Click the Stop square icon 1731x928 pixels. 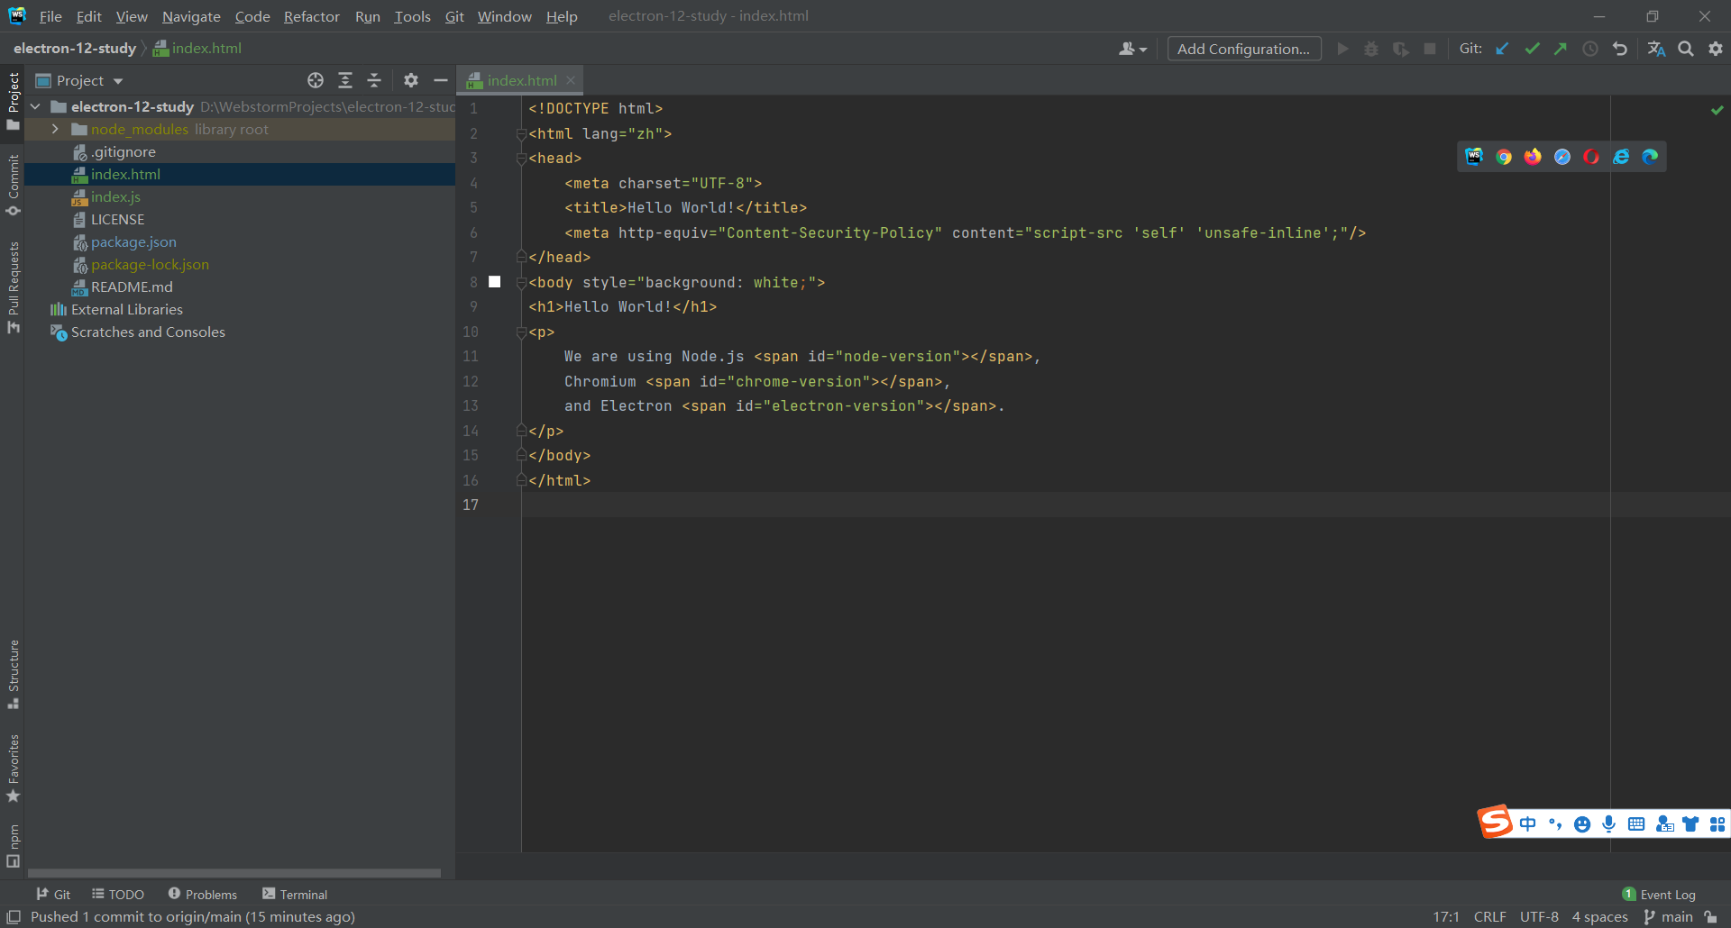[x=1430, y=49]
